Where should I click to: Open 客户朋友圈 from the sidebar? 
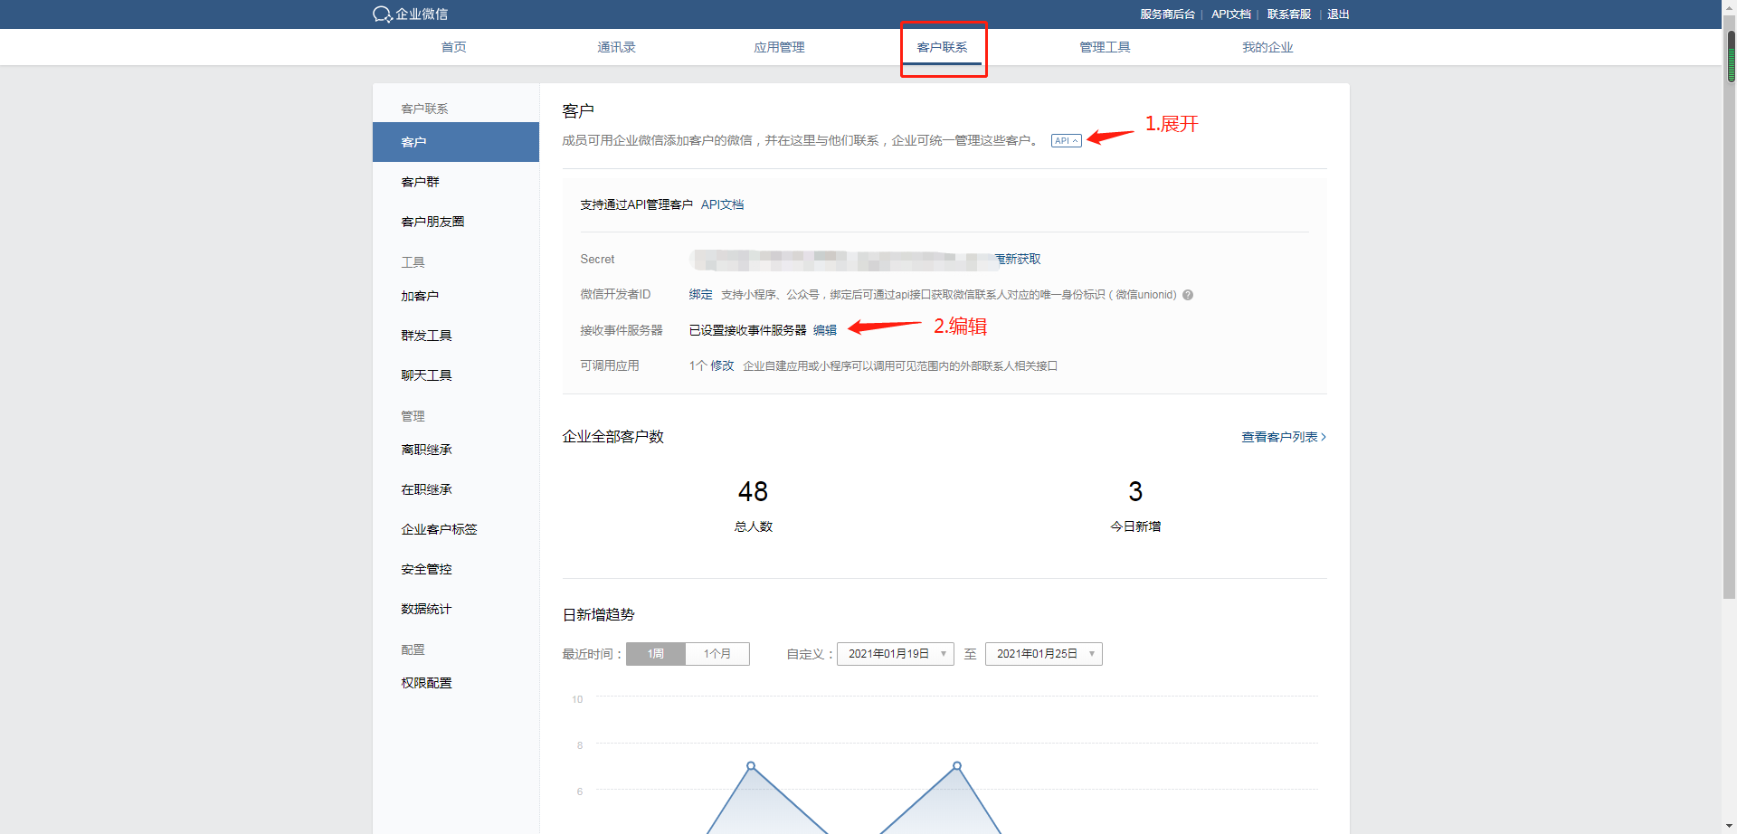tap(432, 221)
